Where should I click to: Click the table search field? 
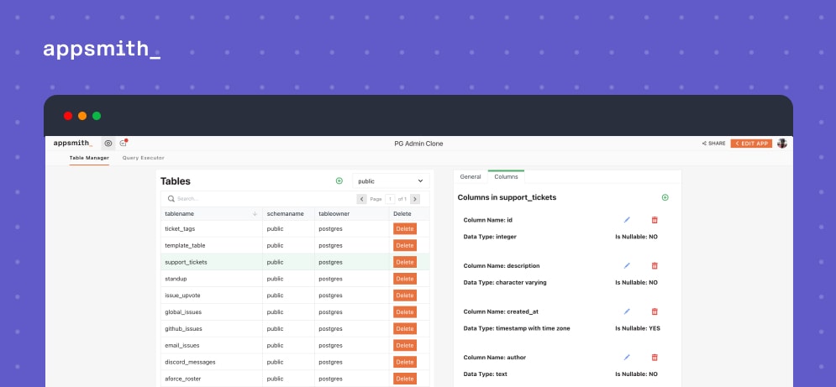259,199
